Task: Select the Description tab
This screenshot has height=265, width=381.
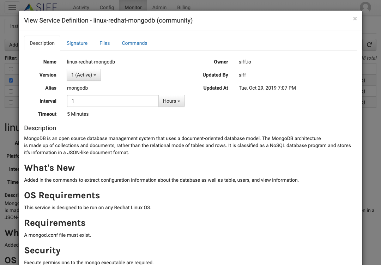Action: (42, 43)
